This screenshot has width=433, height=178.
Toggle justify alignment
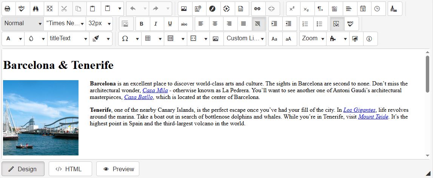click(243, 24)
